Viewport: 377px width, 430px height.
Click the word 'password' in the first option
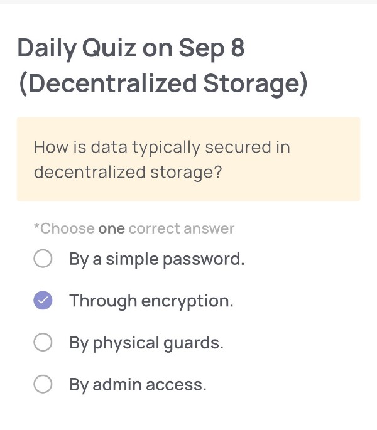(203, 259)
